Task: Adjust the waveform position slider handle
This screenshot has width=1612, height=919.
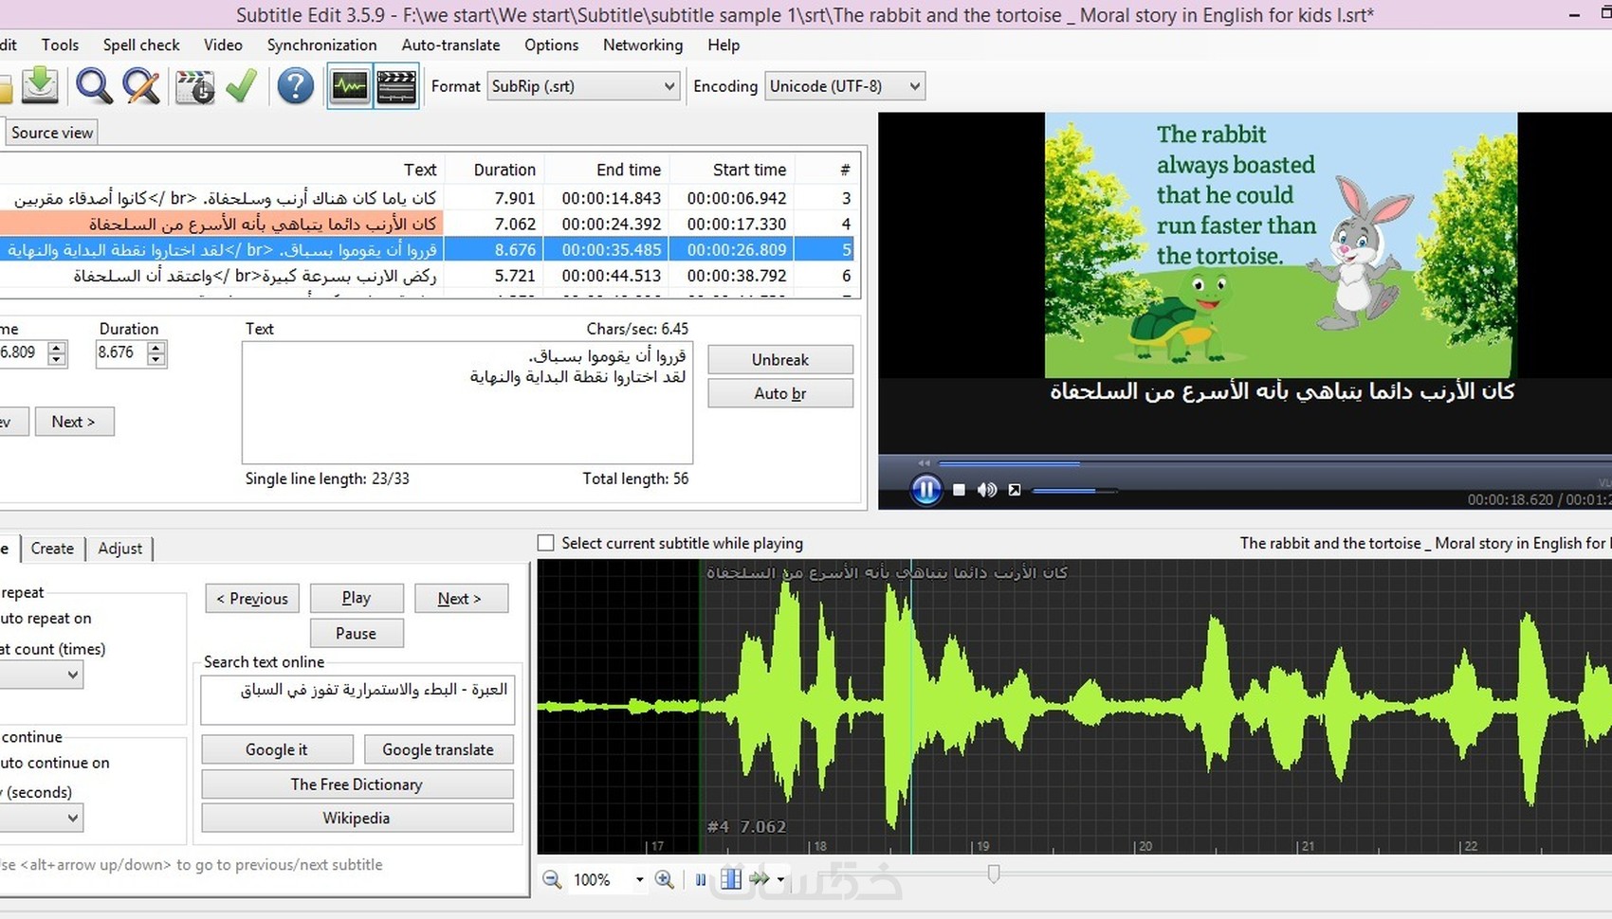Action: click(x=994, y=874)
